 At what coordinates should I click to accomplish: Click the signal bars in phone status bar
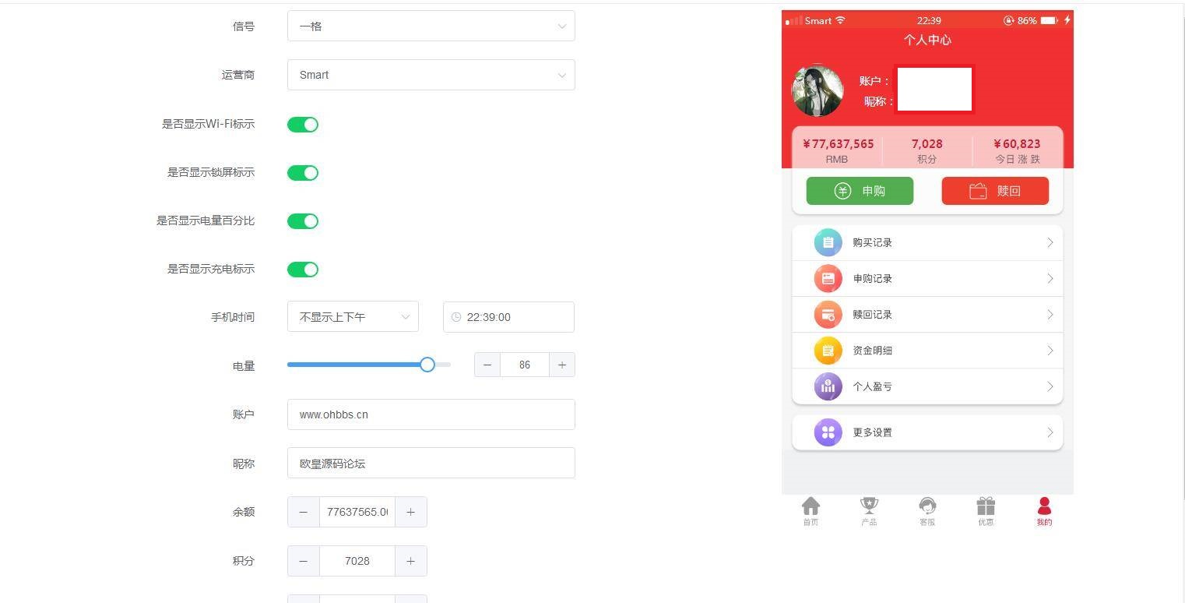click(793, 21)
